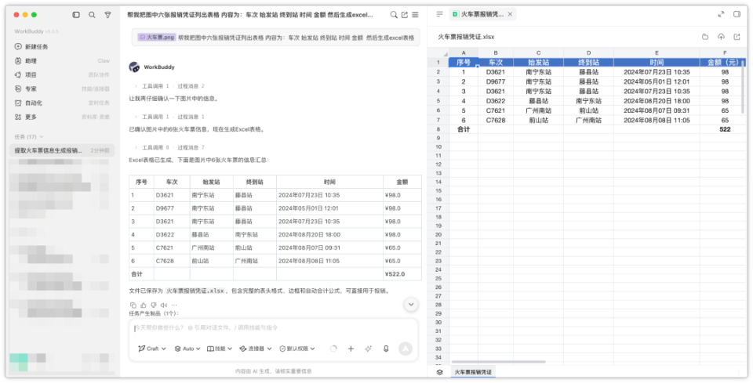This screenshot has height=383, width=753.
Task: Give thumbs down to the response
Action: [154, 305]
